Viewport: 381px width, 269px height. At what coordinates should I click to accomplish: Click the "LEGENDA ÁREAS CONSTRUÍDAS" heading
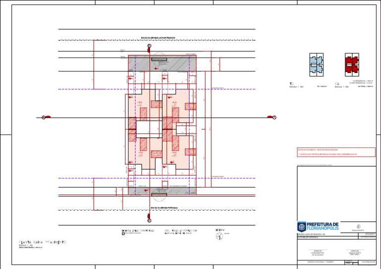pyautogui.click(x=138, y=231)
